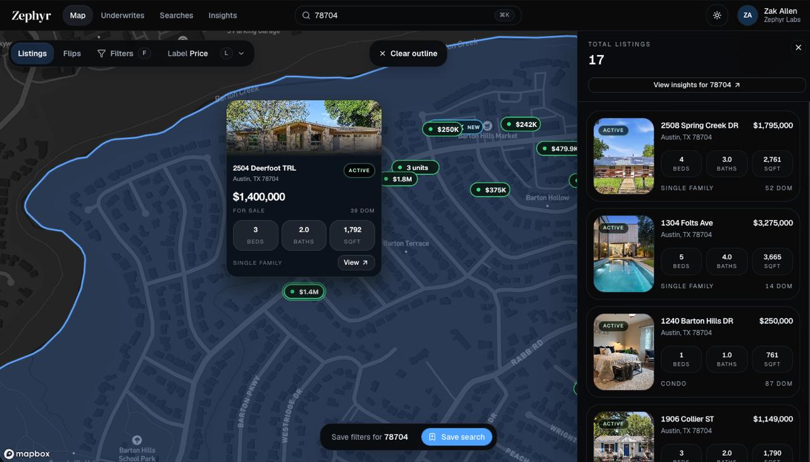Image resolution: width=810 pixels, height=462 pixels.
Task: Click the F shortcut badge beside Filters
Action: tap(145, 54)
